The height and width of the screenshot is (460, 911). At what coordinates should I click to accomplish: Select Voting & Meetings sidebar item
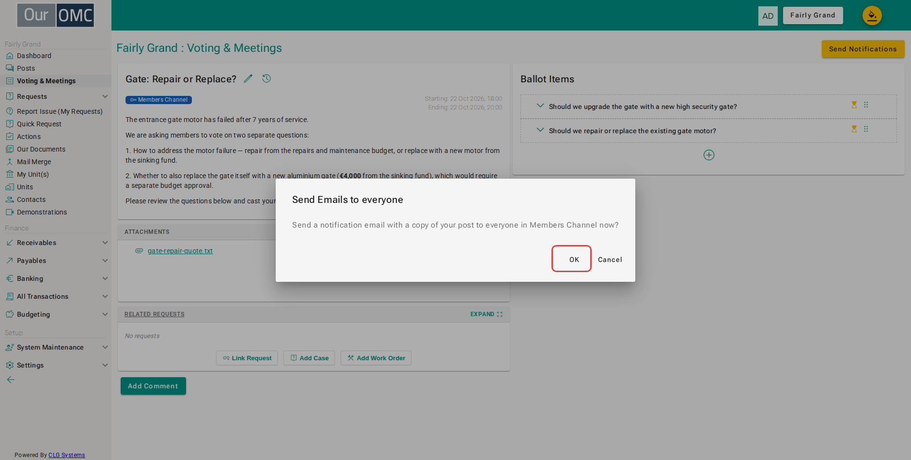(x=46, y=81)
